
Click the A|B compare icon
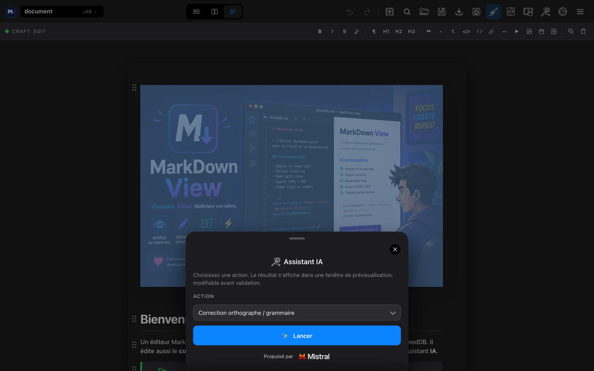coord(511,11)
